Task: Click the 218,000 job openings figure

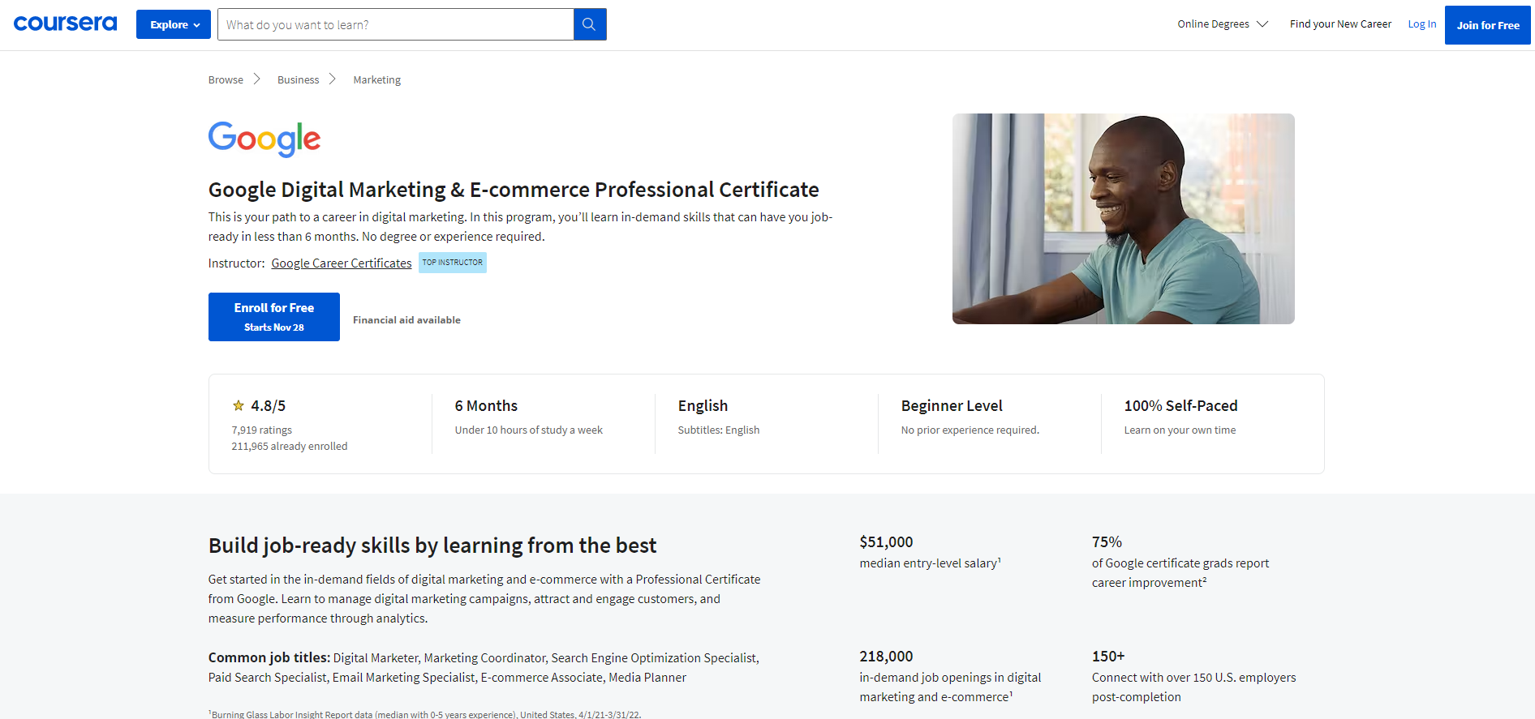Action: click(x=886, y=656)
